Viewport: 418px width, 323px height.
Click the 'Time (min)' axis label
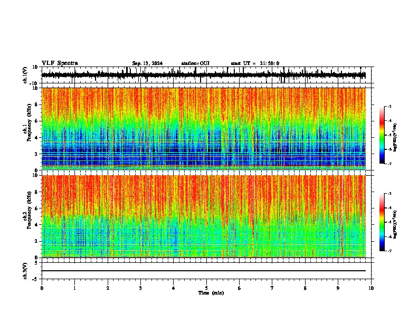click(x=211, y=293)
